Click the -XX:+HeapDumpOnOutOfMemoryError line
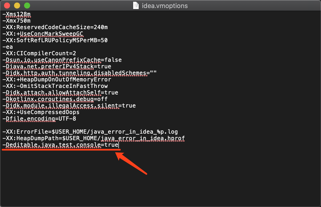 57,79
